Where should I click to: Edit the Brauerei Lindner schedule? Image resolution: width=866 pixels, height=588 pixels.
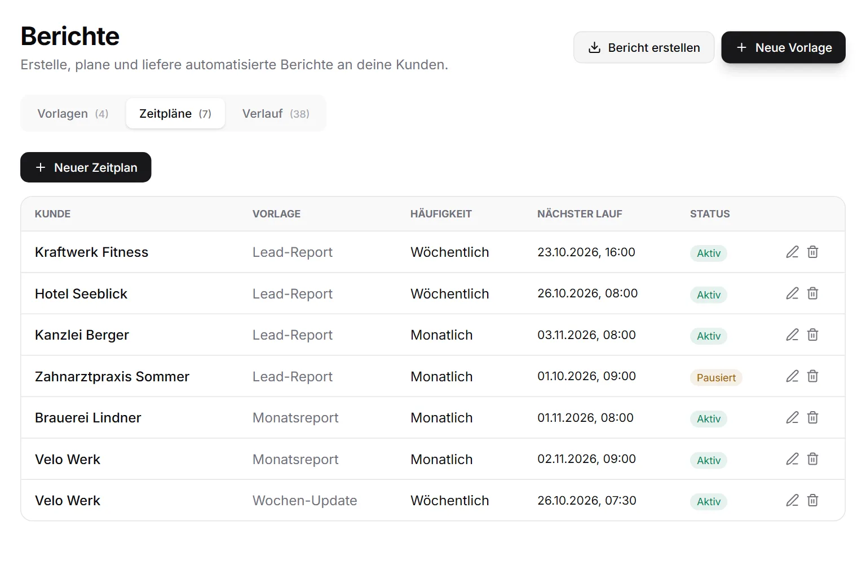792,417
